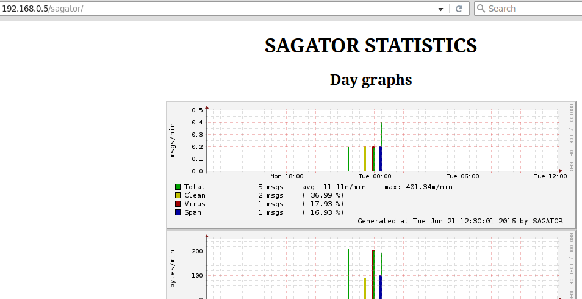Click the reload page button
Image resolution: width=582 pixels, height=299 pixels.
[x=459, y=9]
